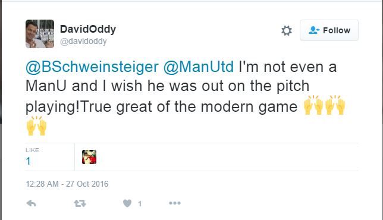This screenshot has width=383, height=220.
Task: Click the count number beside the heart
Action: click(x=140, y=203)
